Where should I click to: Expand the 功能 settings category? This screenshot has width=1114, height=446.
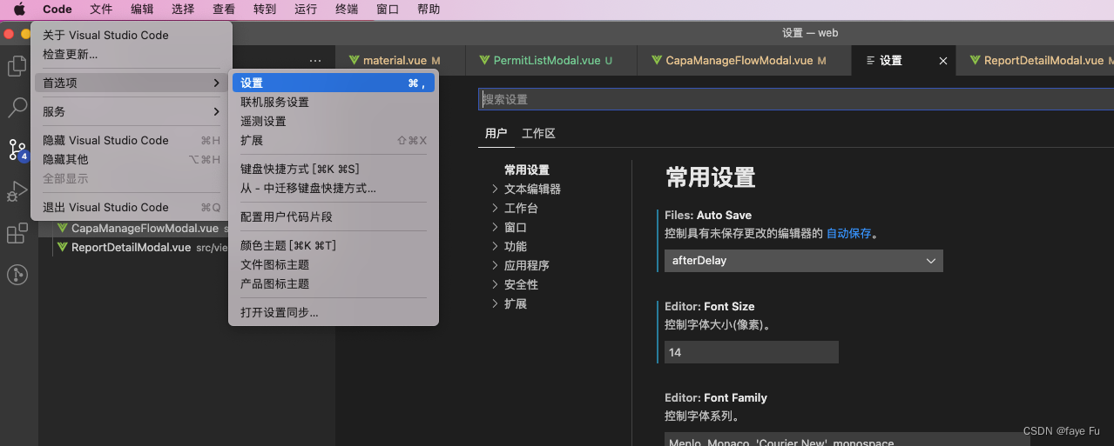pos(495,246)
